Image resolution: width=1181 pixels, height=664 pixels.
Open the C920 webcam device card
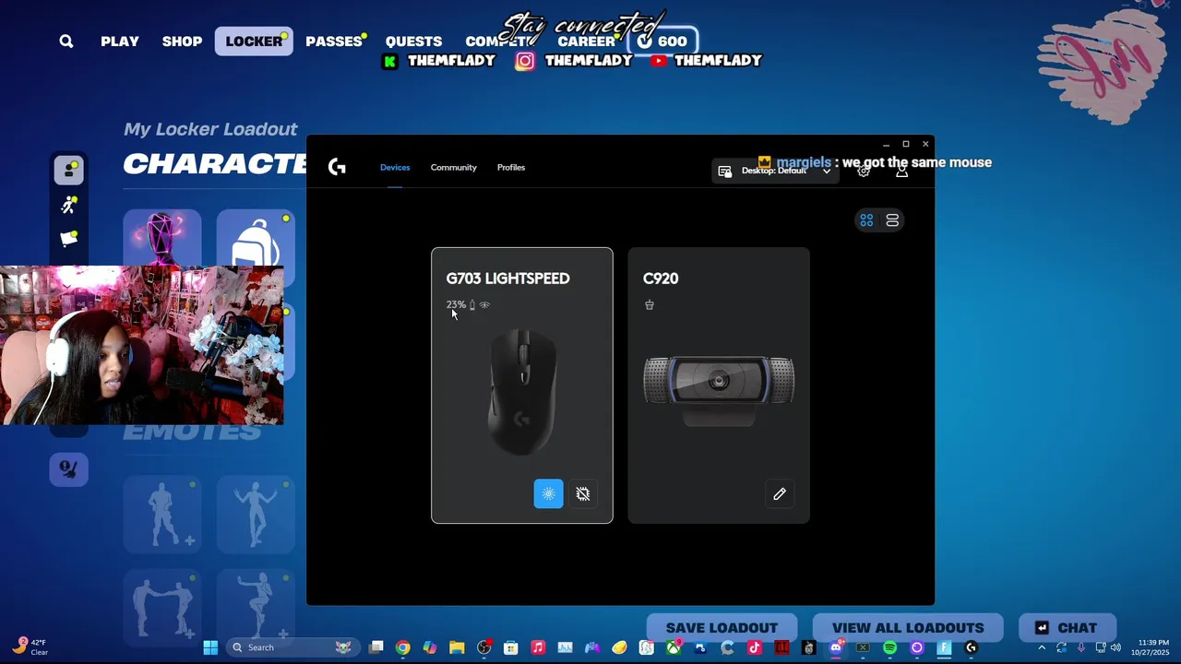tap(719, 385)
